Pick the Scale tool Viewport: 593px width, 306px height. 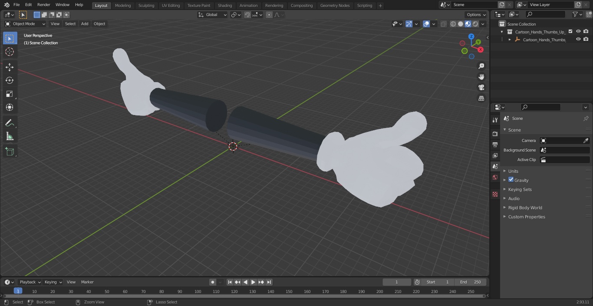click(x=10, y=94)
